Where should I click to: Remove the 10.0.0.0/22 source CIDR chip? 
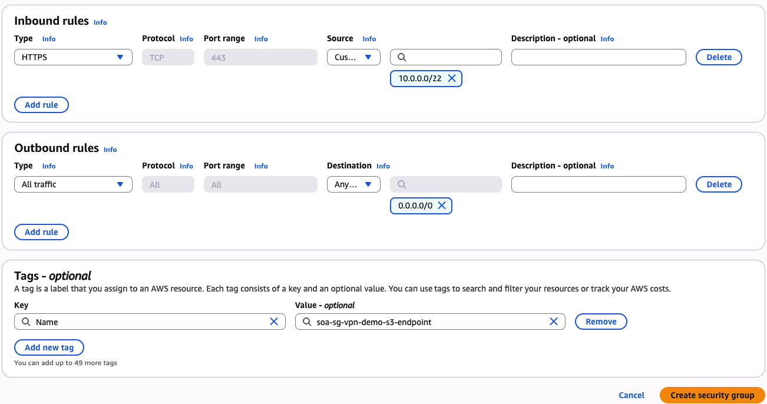pyautogui.click(x=452, y=78)
